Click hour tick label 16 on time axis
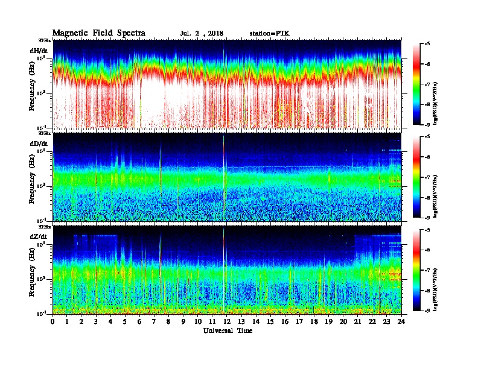478x369 pixels. tap(285, 321)
